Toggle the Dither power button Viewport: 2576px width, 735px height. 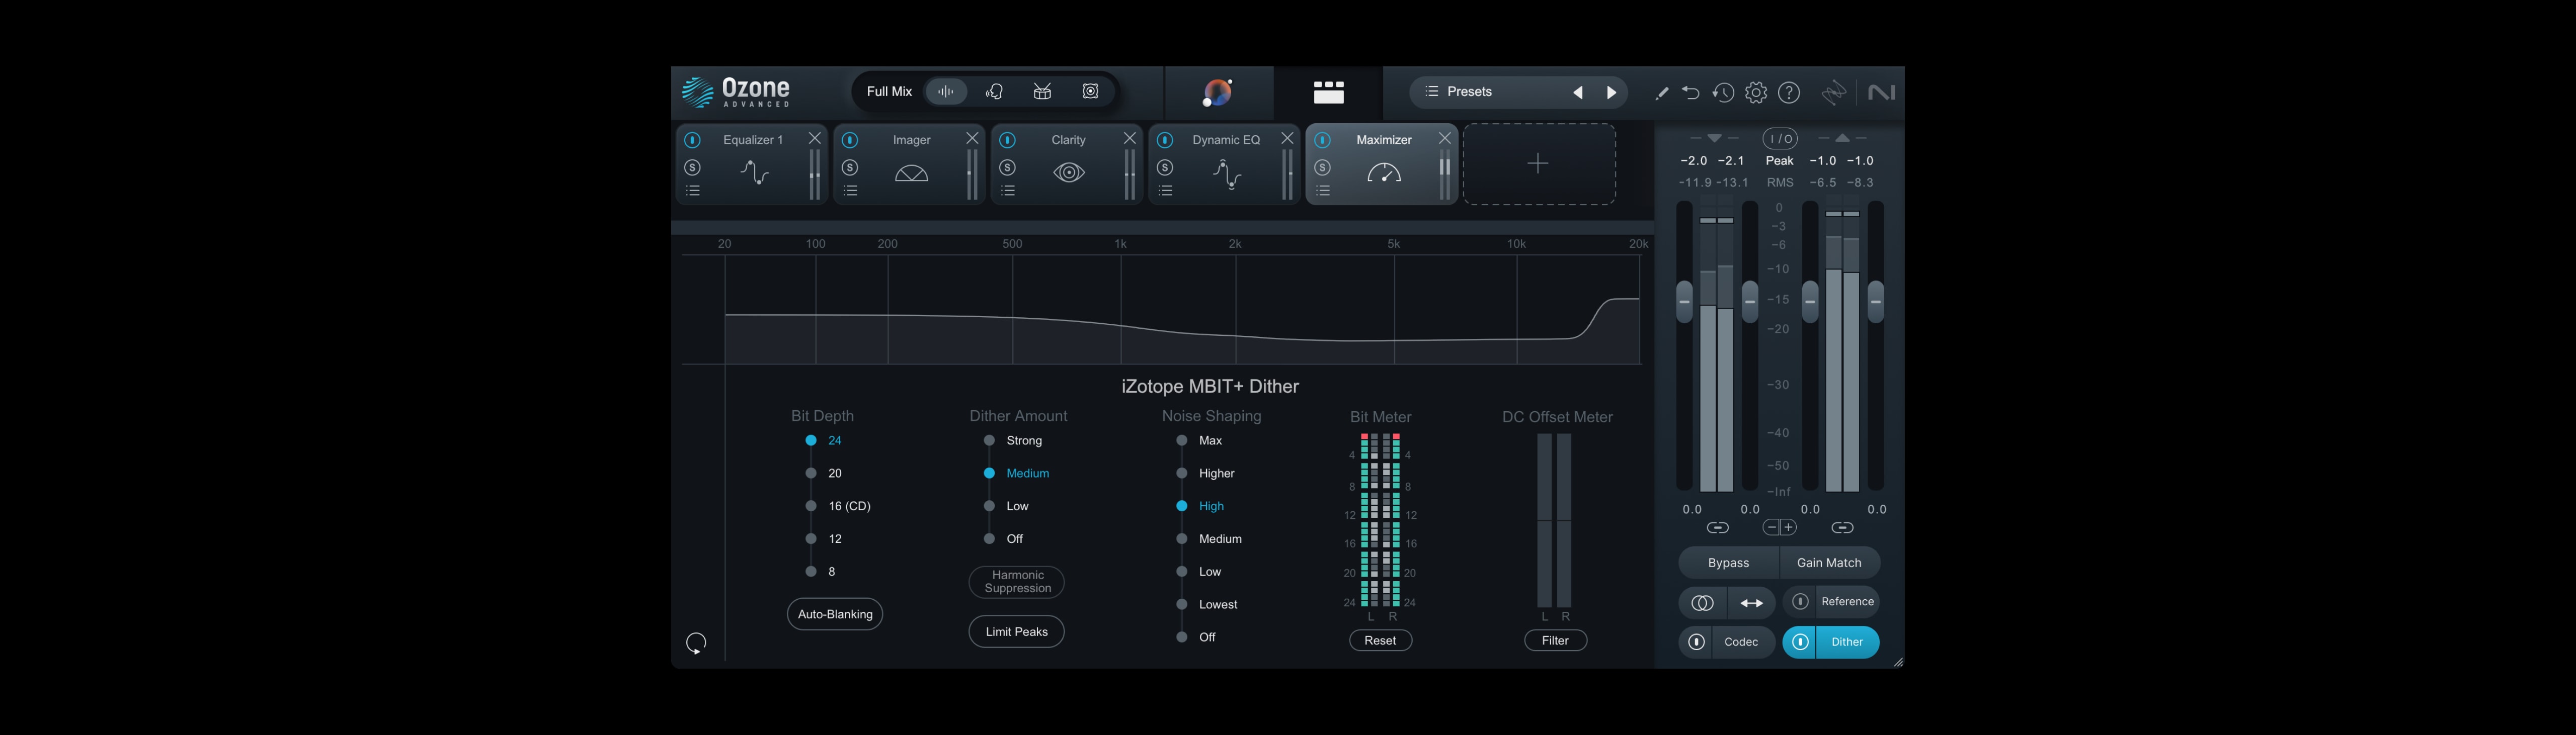click(1800, 642)
